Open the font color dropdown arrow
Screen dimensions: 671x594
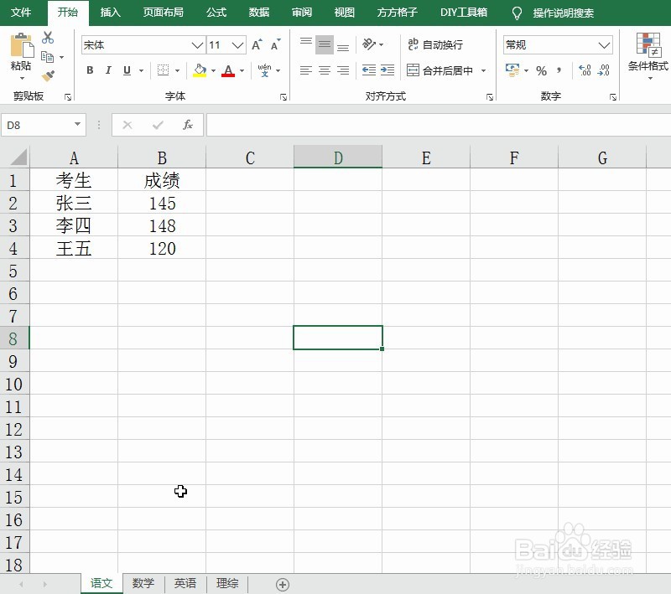[x=242, y=71]
